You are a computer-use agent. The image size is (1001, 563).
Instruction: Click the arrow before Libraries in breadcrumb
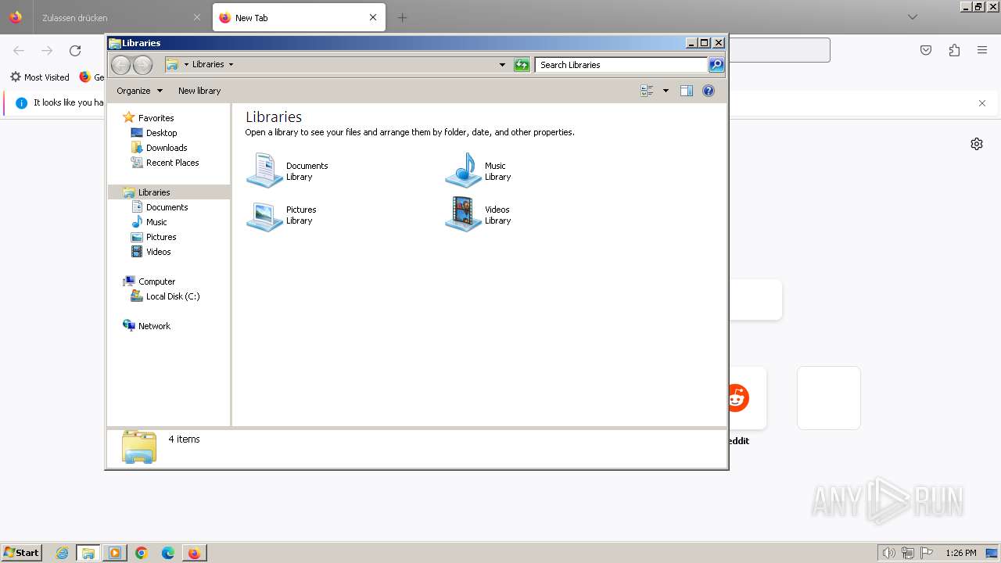pyautogui.click(x=186, y=65)
